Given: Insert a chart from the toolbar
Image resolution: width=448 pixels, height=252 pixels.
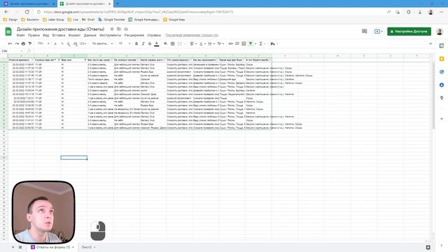Looking at the screenshot, I should point(244,43).
